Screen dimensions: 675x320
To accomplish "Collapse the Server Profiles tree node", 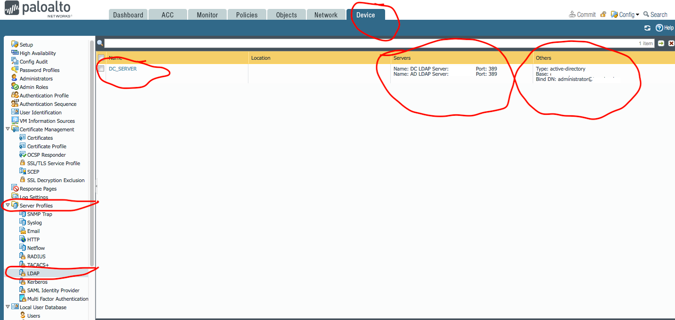I will pyautogui.click(x=8, y=206).
